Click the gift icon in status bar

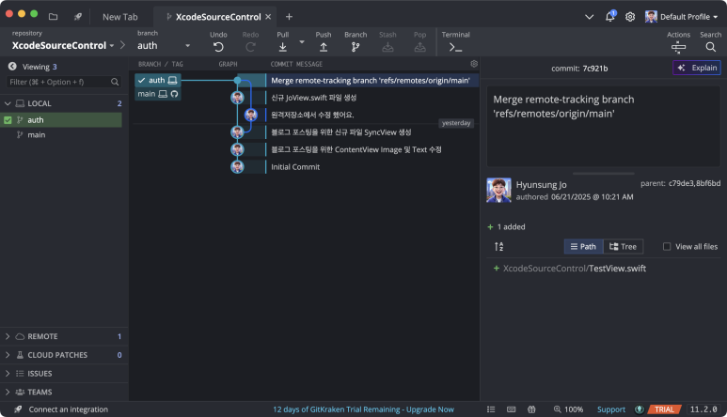531,409
